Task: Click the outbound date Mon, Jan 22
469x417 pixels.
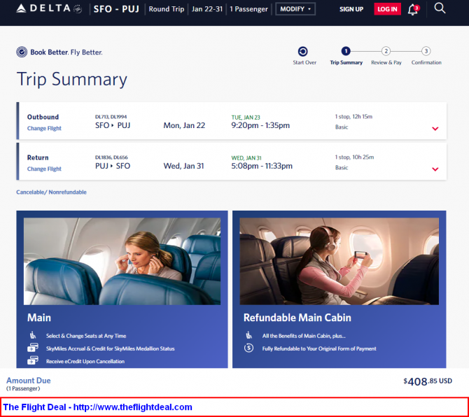Action: point(184,125)
